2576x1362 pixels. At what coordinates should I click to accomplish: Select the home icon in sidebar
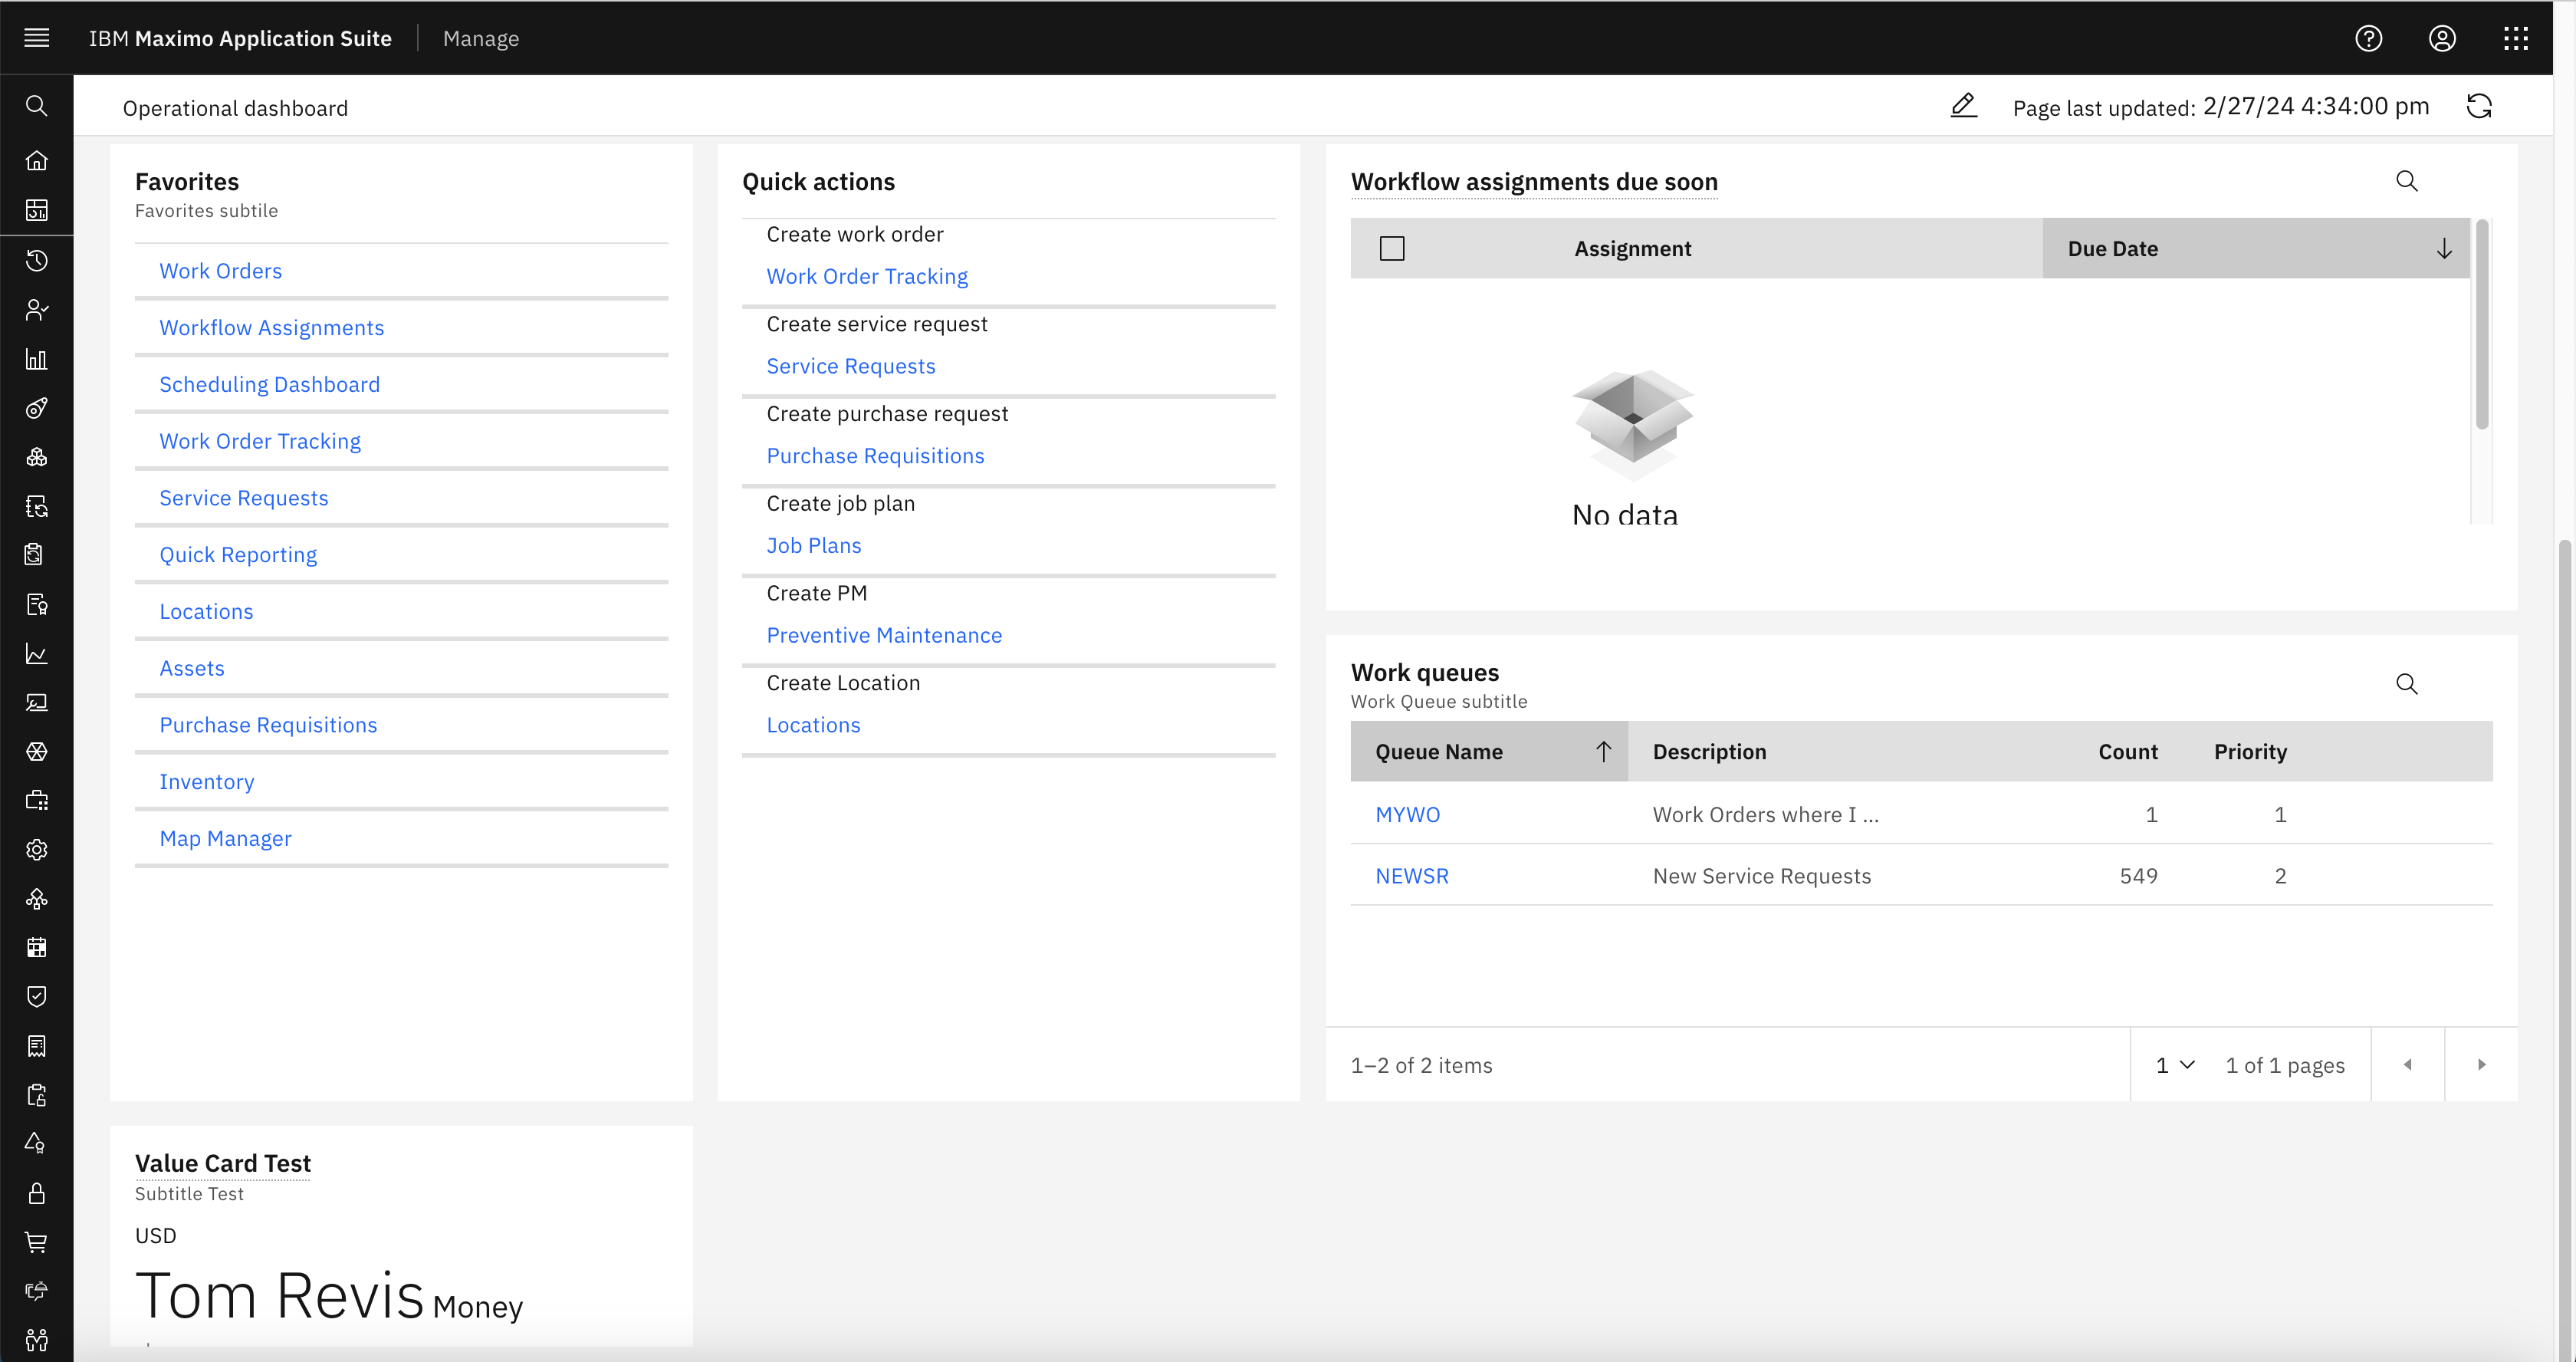point(37,160)
